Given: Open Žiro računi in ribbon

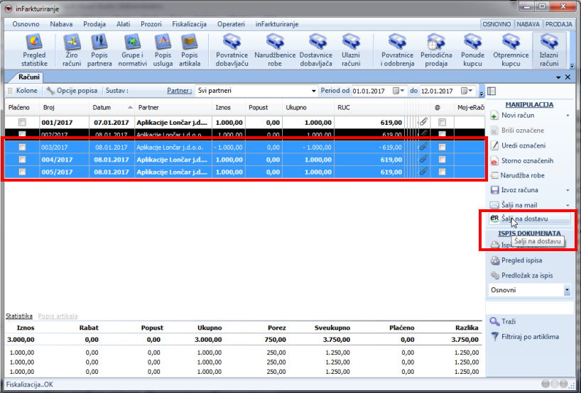Looking at the screenshot, I should coord(72,50).
